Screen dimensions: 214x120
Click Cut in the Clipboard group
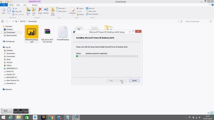15,8
